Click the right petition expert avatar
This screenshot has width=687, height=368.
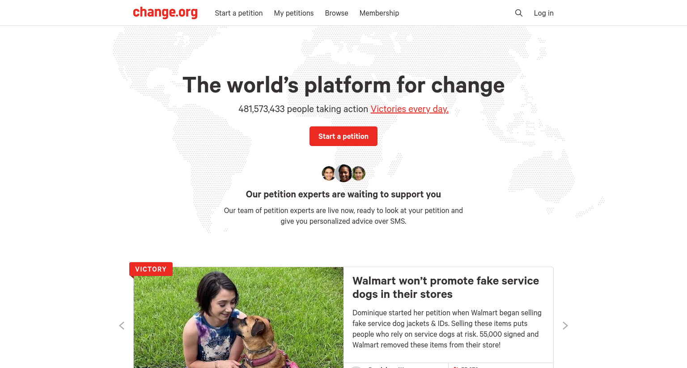[358, 173]
